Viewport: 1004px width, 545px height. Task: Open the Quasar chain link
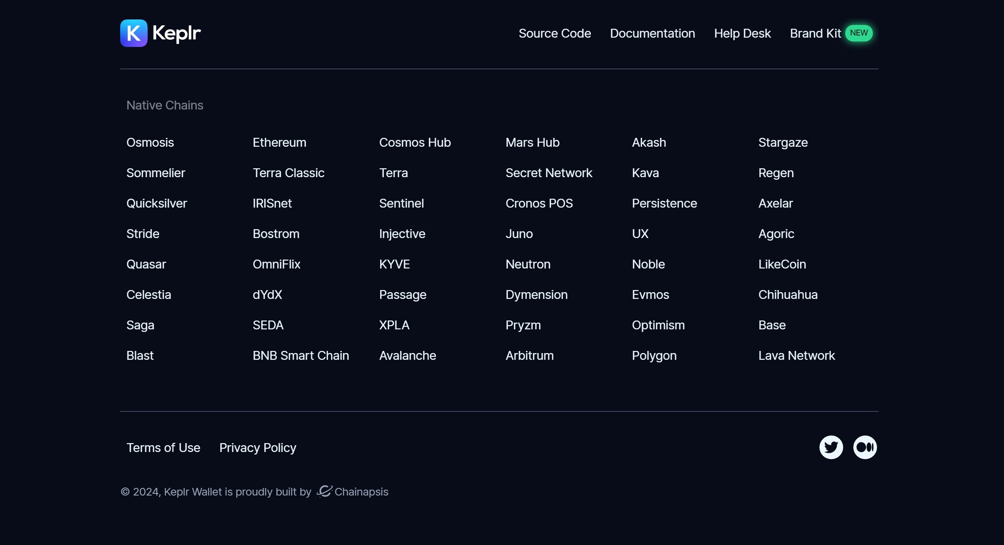pyautogui.click(x=146, y=264)
